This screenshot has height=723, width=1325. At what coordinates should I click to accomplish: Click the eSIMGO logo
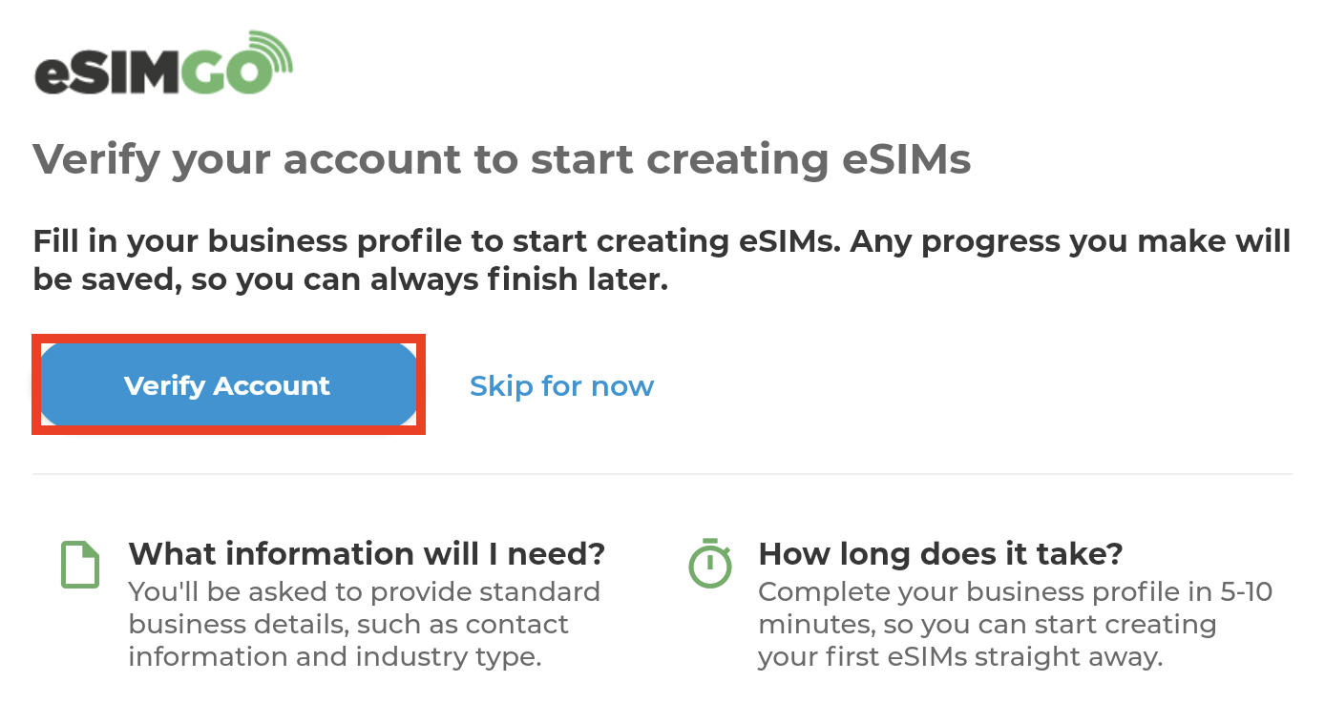pyautogui.click(x=163, y=63)
